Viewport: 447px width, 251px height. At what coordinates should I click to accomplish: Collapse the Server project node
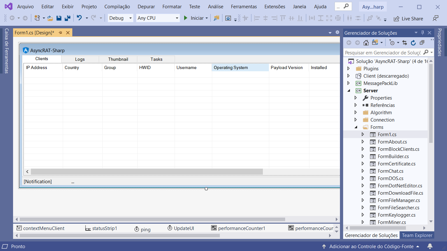(x=349, y=90)
